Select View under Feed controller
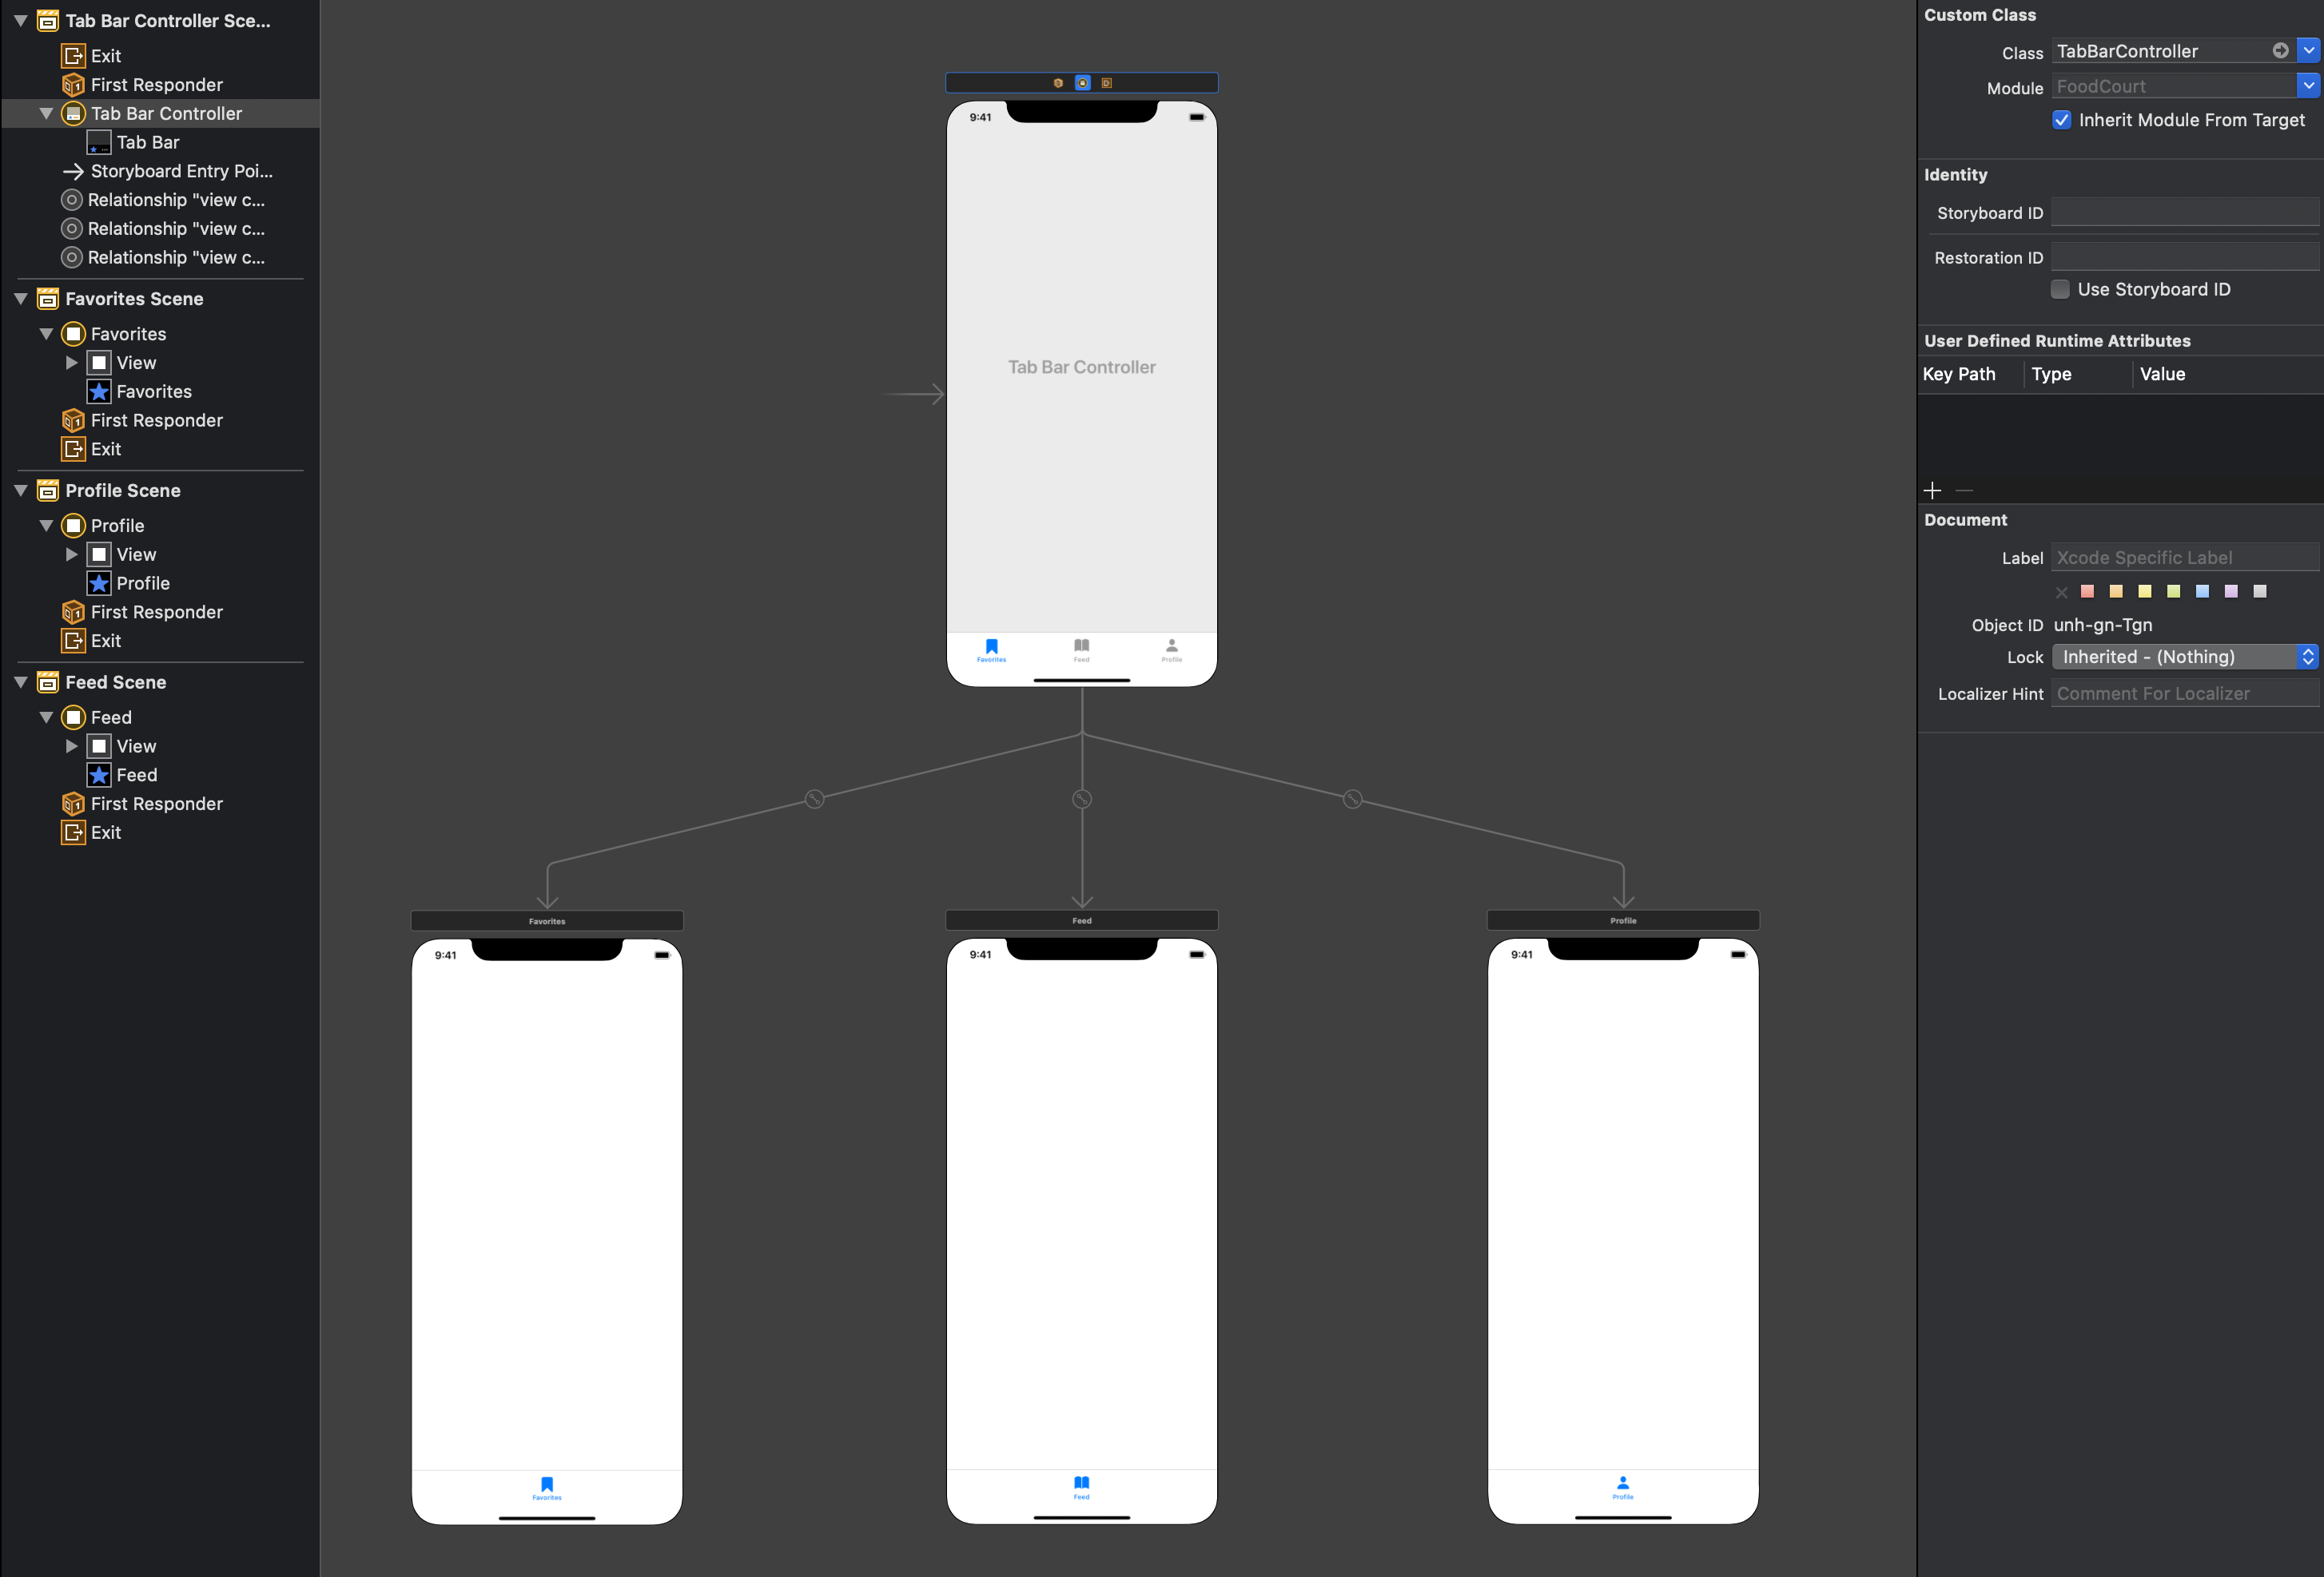 (122, 746)
